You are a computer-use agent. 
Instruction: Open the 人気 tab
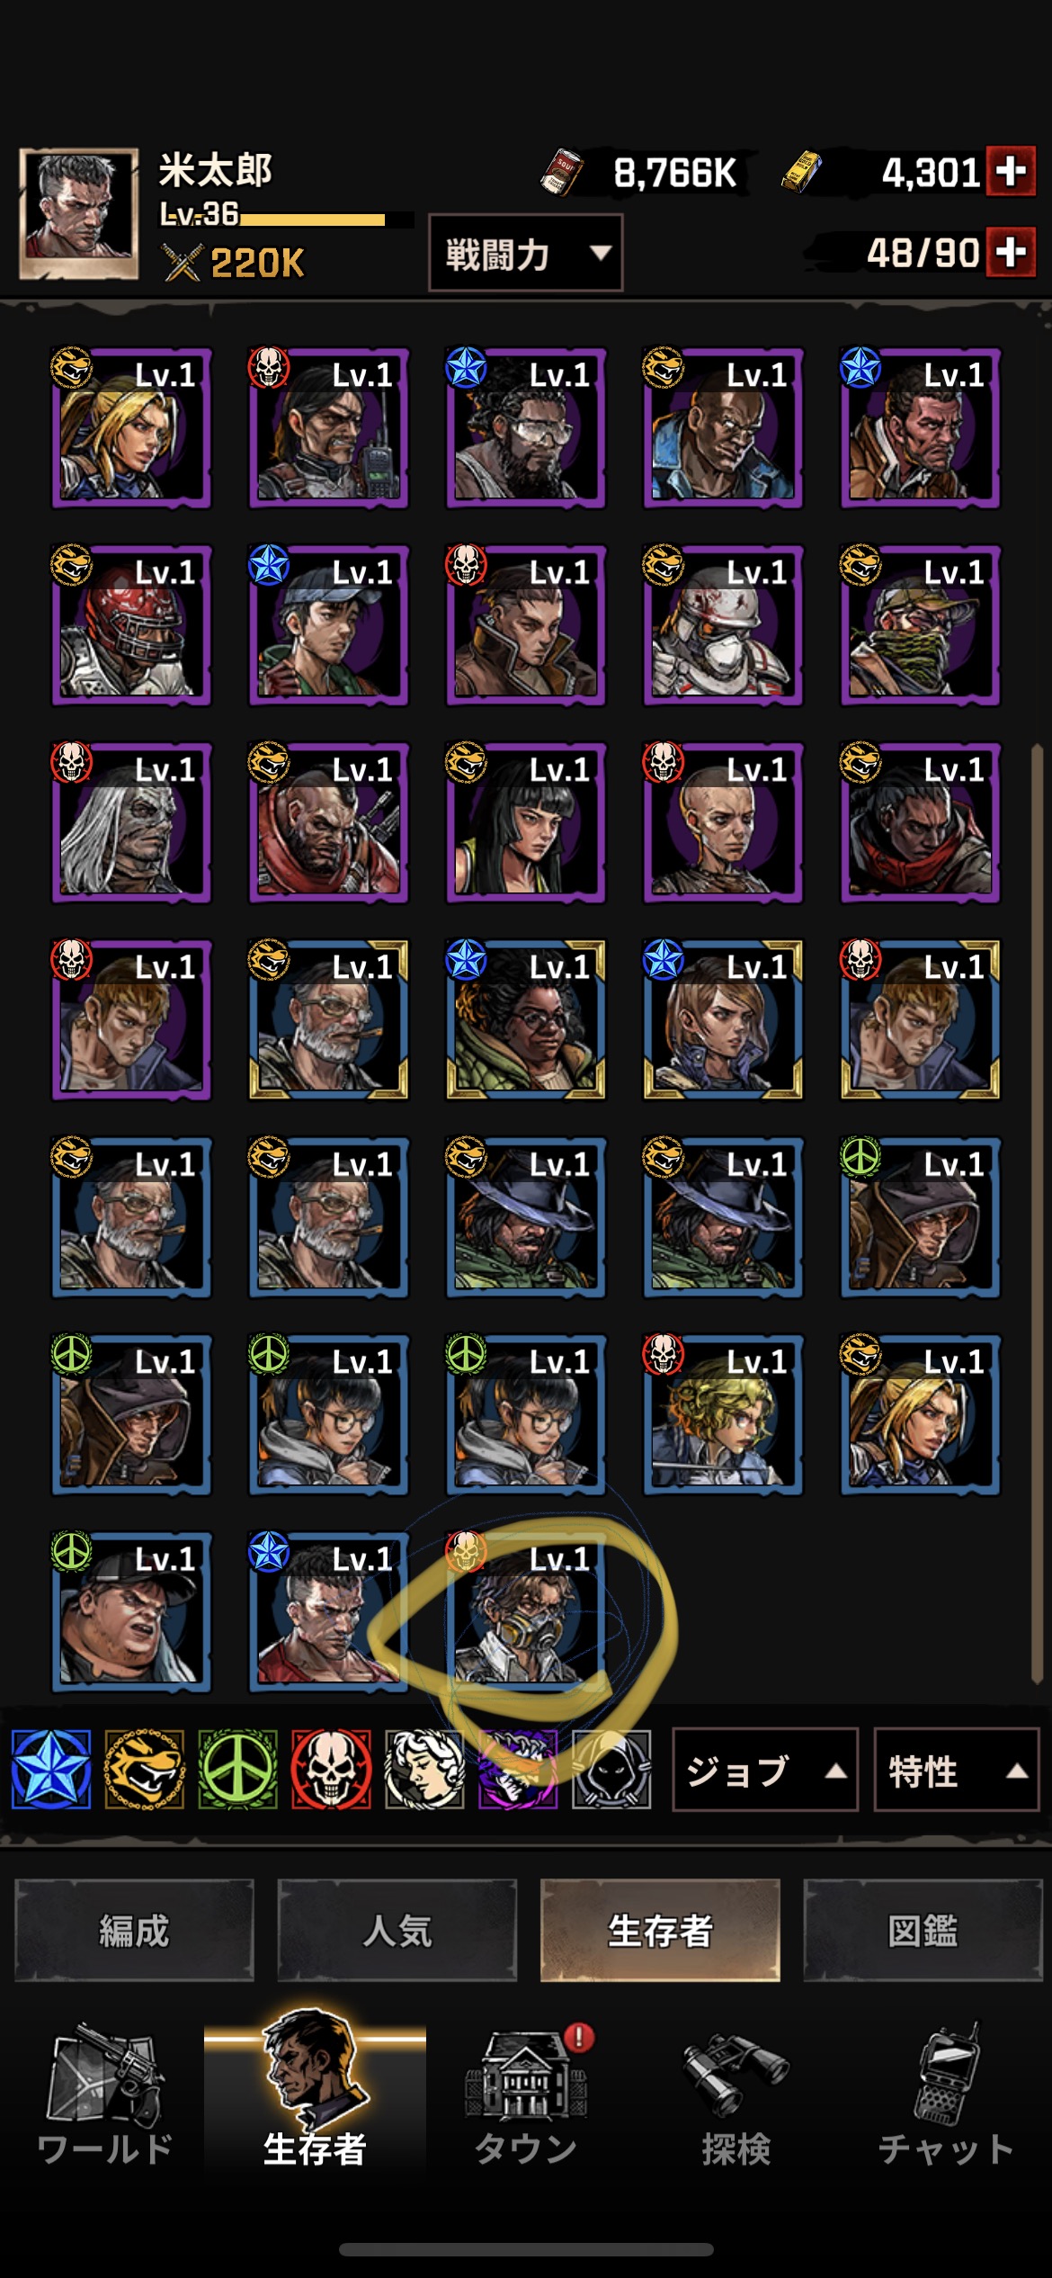[397, 1930]
